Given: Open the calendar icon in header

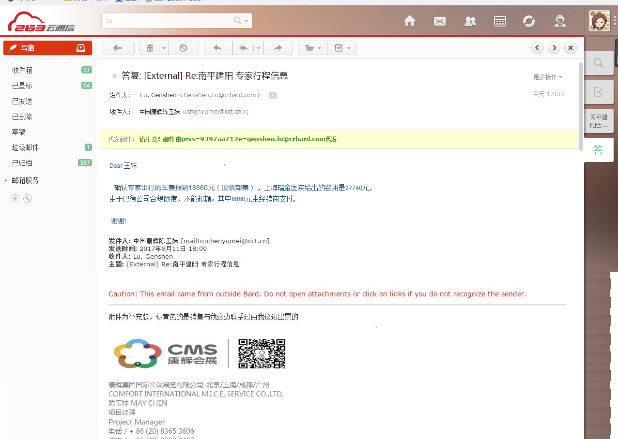Looking at the screenshot, I should tap(500, 21).
